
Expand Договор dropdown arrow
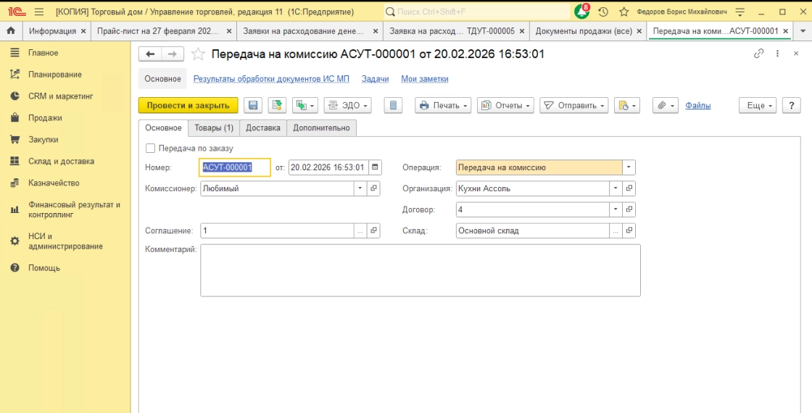pos(616,209)
